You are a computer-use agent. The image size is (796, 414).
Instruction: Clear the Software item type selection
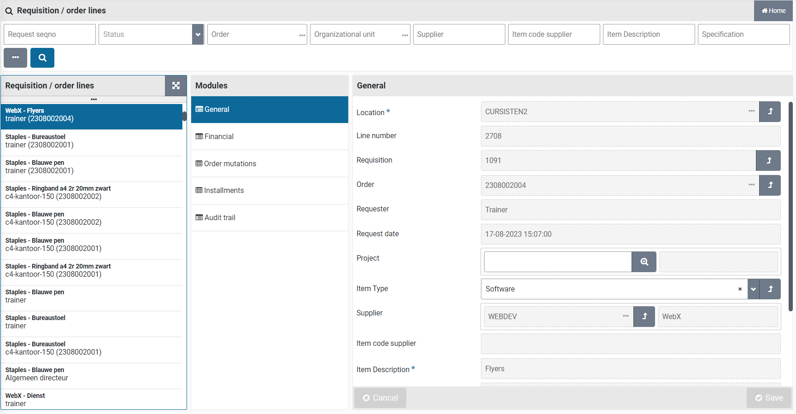pos(740,289)
